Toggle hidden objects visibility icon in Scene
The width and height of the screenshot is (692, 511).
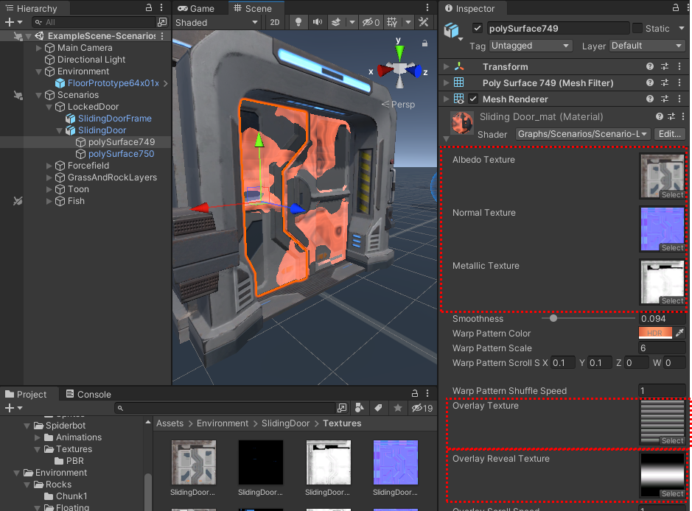pyautogui.click(x=371, y=22)
